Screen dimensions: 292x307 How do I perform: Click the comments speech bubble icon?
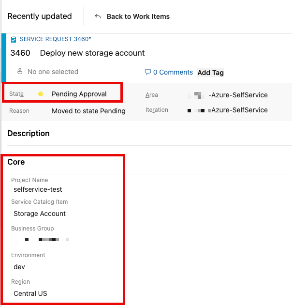point(148,72)
